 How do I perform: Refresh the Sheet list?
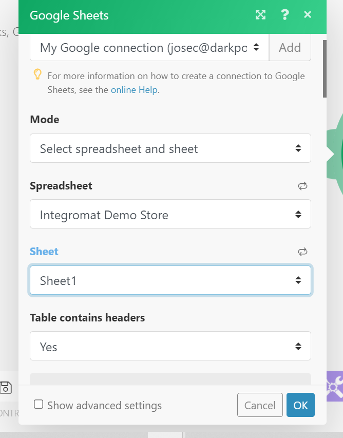click(302, 252)
